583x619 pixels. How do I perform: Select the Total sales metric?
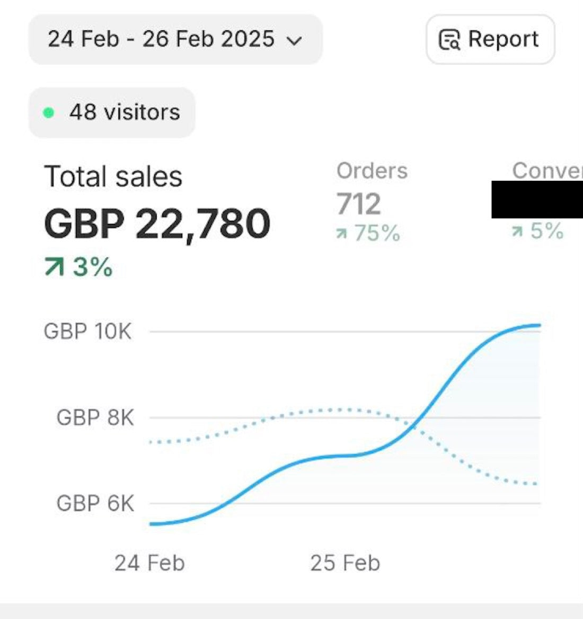(113, 177)
